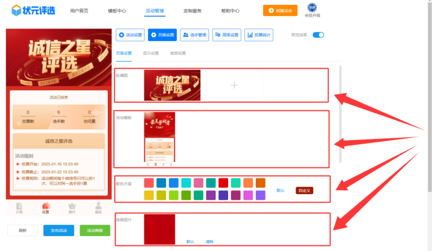
Task: Open the 排行 crown icon in preview
Action: [x=72, y=207]
